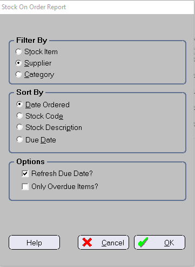The height and width of the screenshot is (267, 195).
Task: Click the red X icon on Cancel
Action: pos(87,242)
